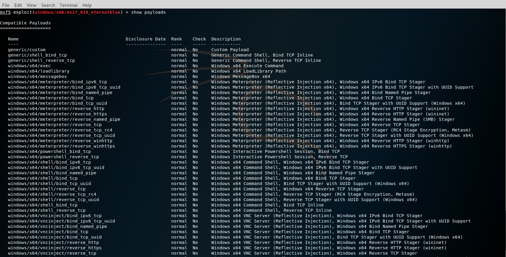
Task: Click 'Windows Interactive Powershell Session, Bind TCP' description
Action: 276,151
